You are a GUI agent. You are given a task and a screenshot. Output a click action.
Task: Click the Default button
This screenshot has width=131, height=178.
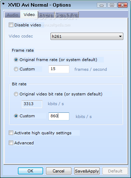115,171
